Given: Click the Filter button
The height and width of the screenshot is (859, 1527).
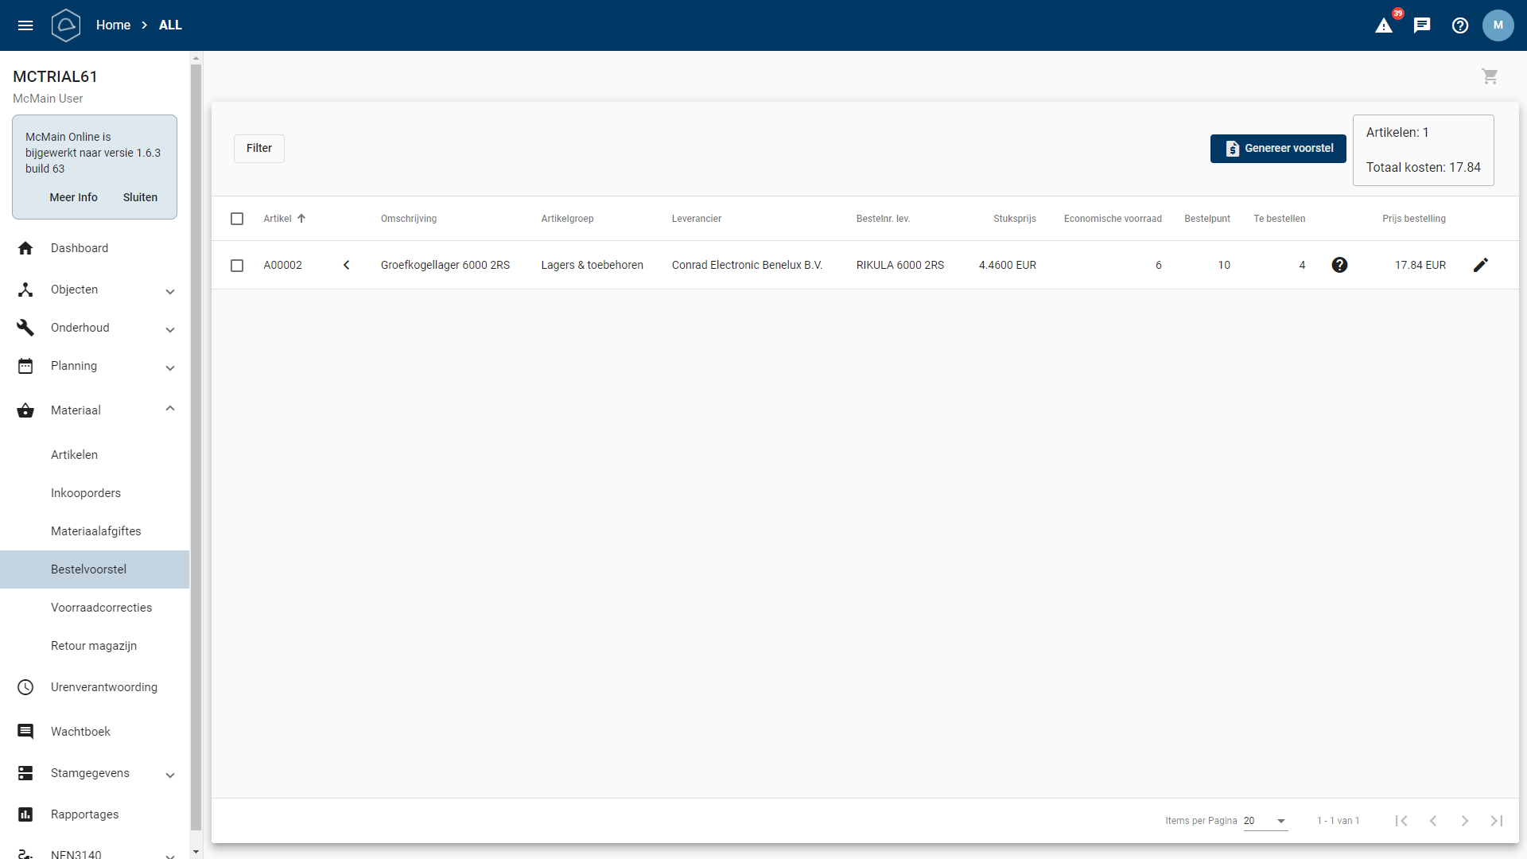Looking at the screenshot, I should (x=259, y=149).
